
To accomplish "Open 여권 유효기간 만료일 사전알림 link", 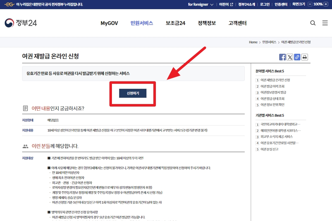I will click(x=280, y=143).
